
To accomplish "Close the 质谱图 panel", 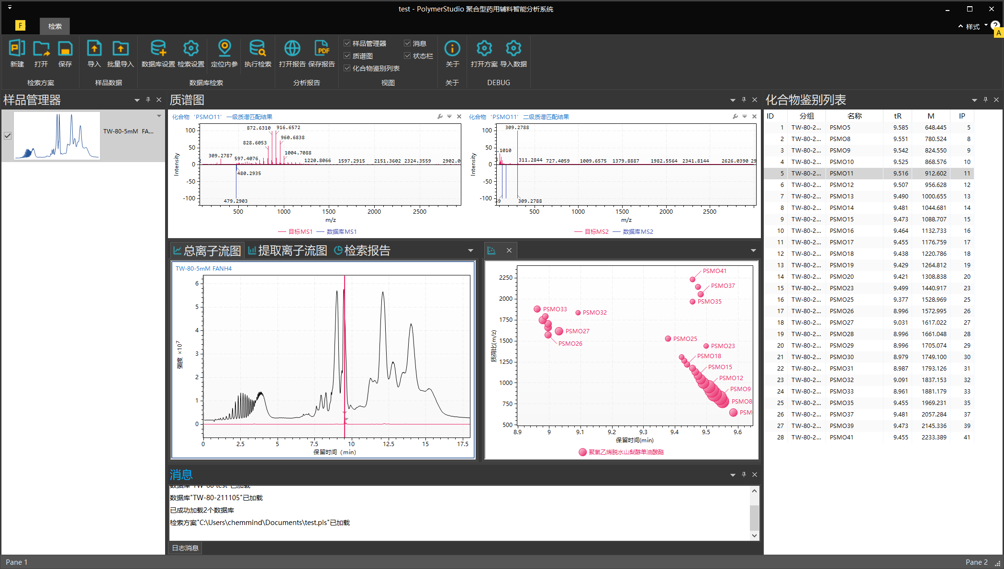I will pyautogui.click(x=755, y=99).
